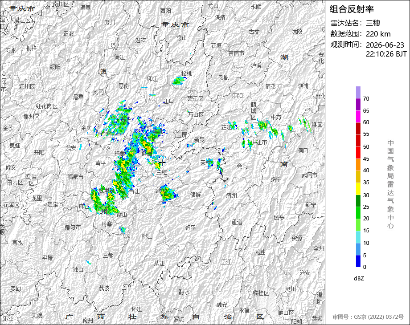The height and width of the screenshot is (325, 410).
Task: Click the dBZ unit label under legend
Action: coord(359,279)
